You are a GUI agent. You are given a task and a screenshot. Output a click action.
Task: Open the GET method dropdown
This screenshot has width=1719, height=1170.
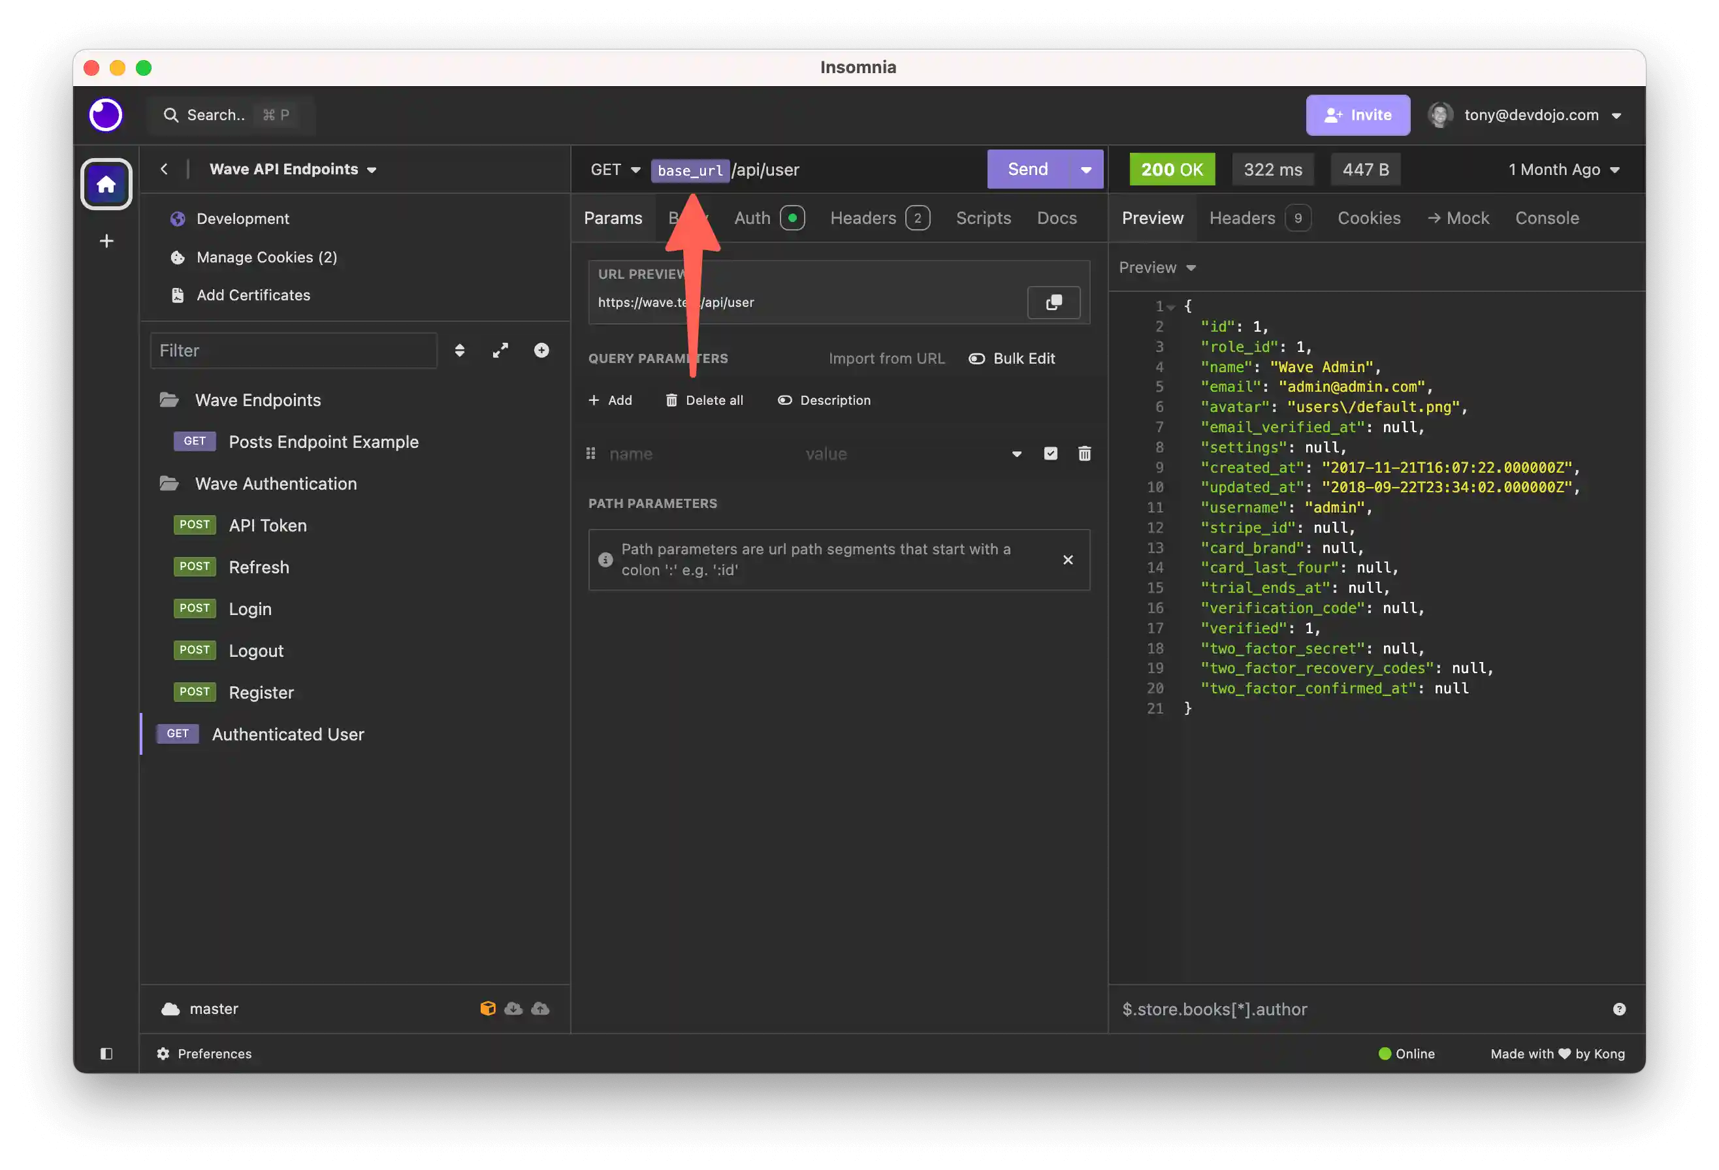pyautogui.click(x=615, y=170)
